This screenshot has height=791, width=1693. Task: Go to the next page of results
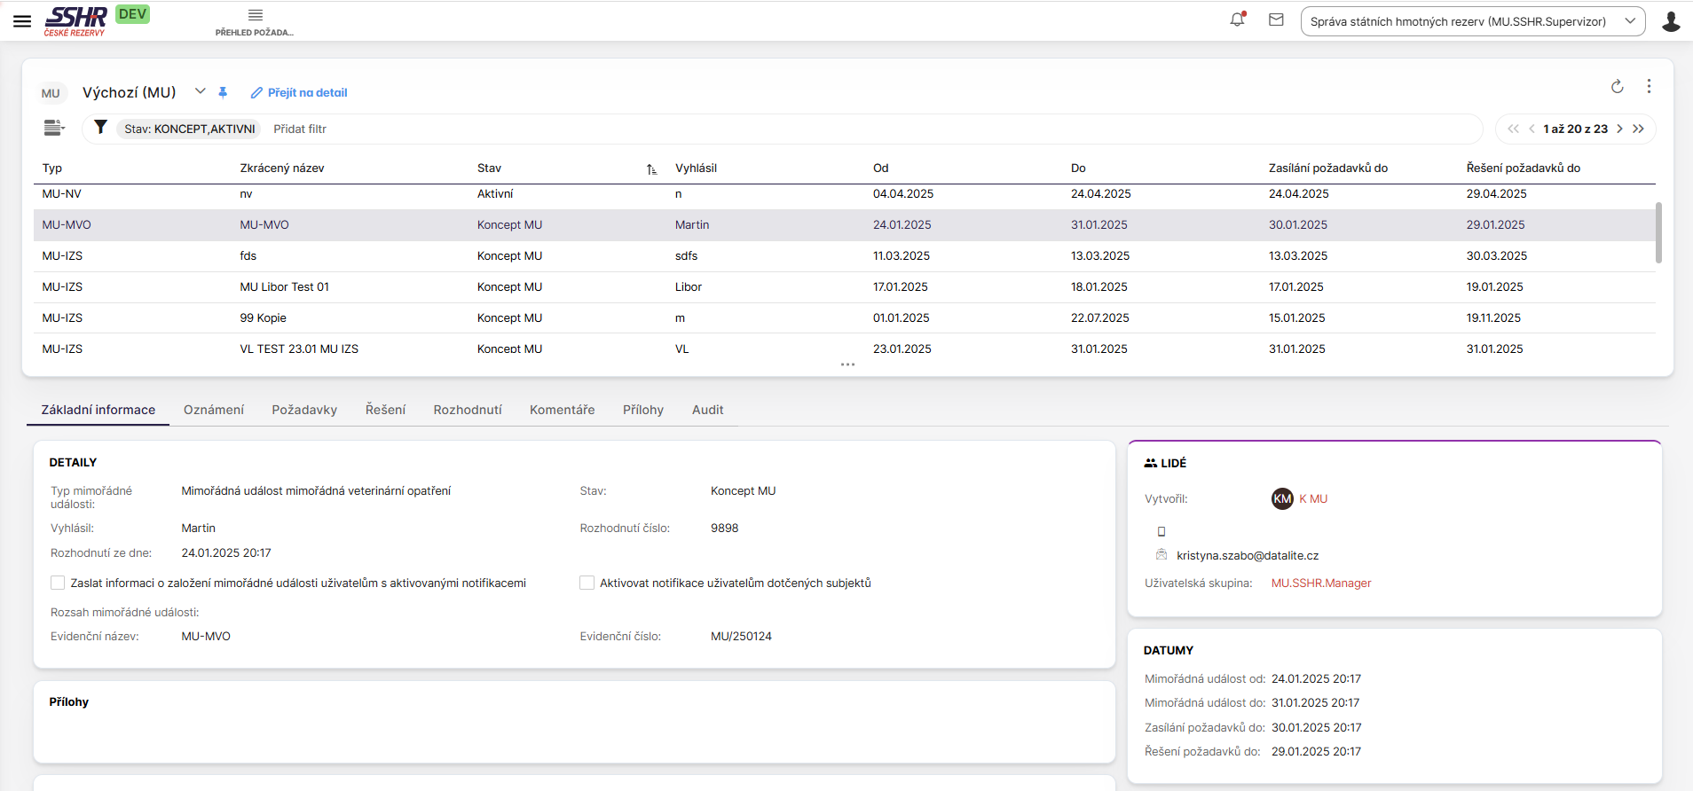[1619, 129]
